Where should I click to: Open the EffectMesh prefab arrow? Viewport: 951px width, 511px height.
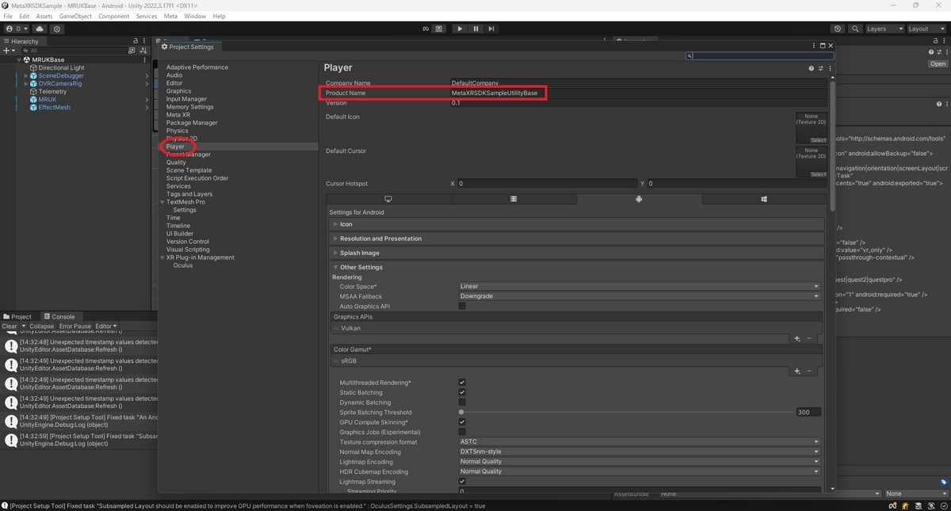[x=147, y=107]
